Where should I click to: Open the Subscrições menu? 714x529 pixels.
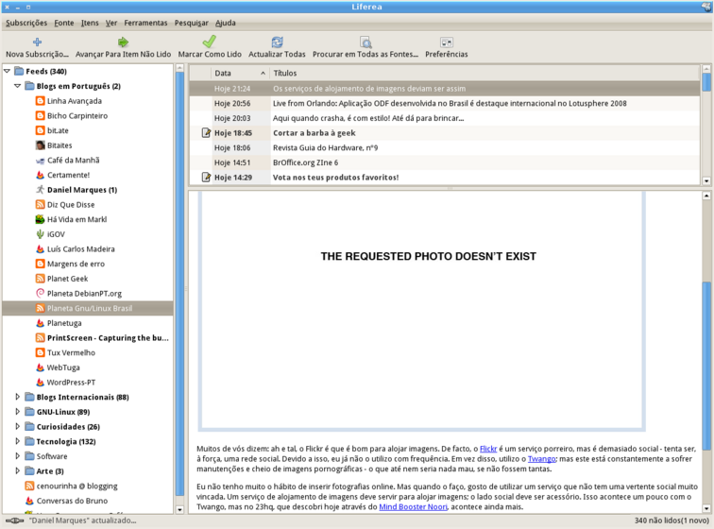pyautogui.click(x=26, y=23)
